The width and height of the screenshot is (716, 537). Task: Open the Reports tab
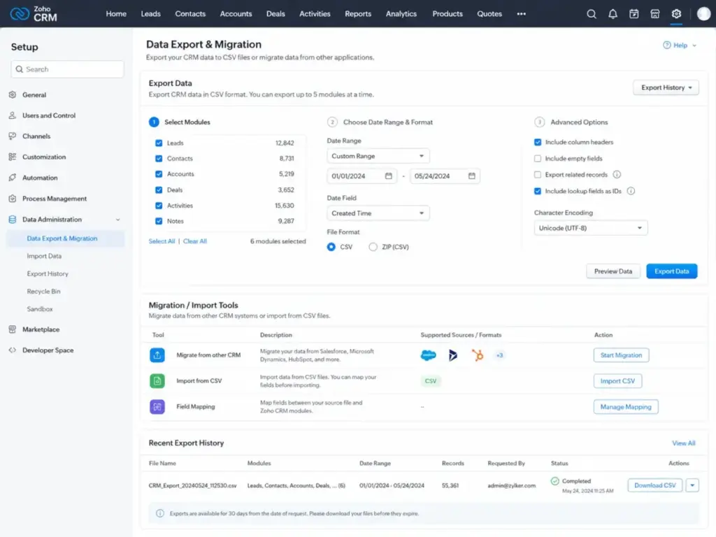[358, 14]
